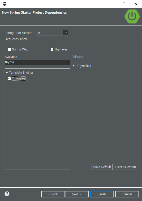Image resolution: width=142 pixels, height=201 pixels.
Task: Click the Make Default button
Action: tap(102, 167)
